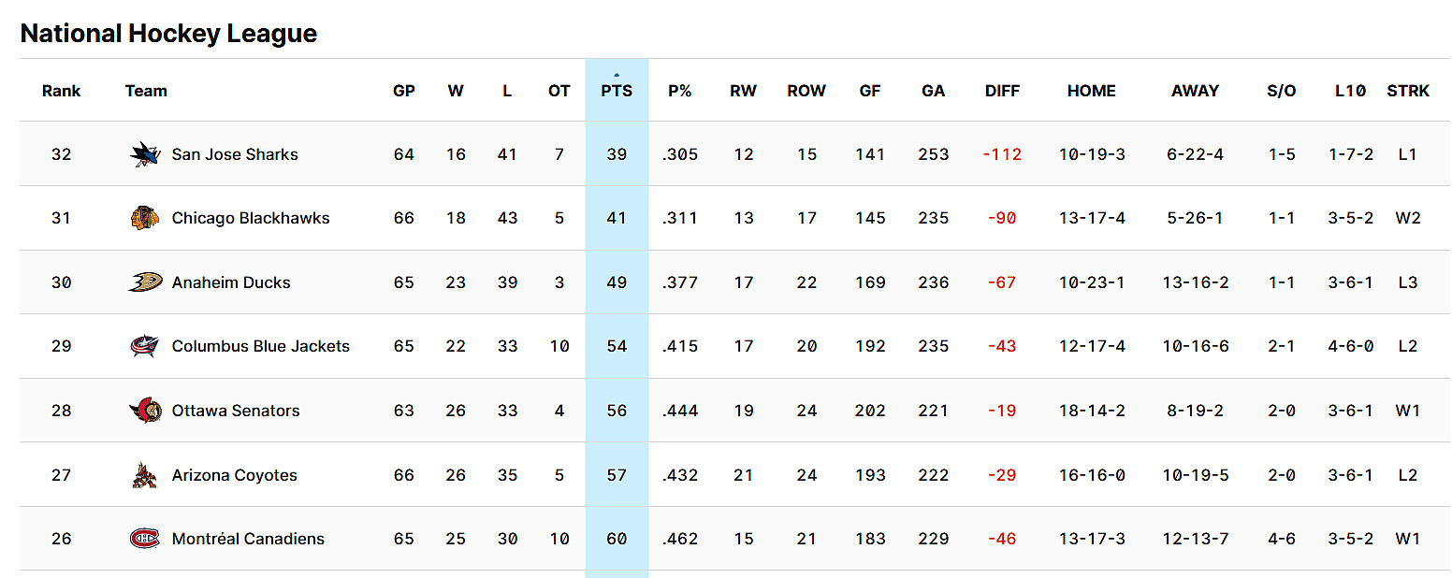
Task: Select the Team column header
Action: pyautogui.click(x=147, y=91)
